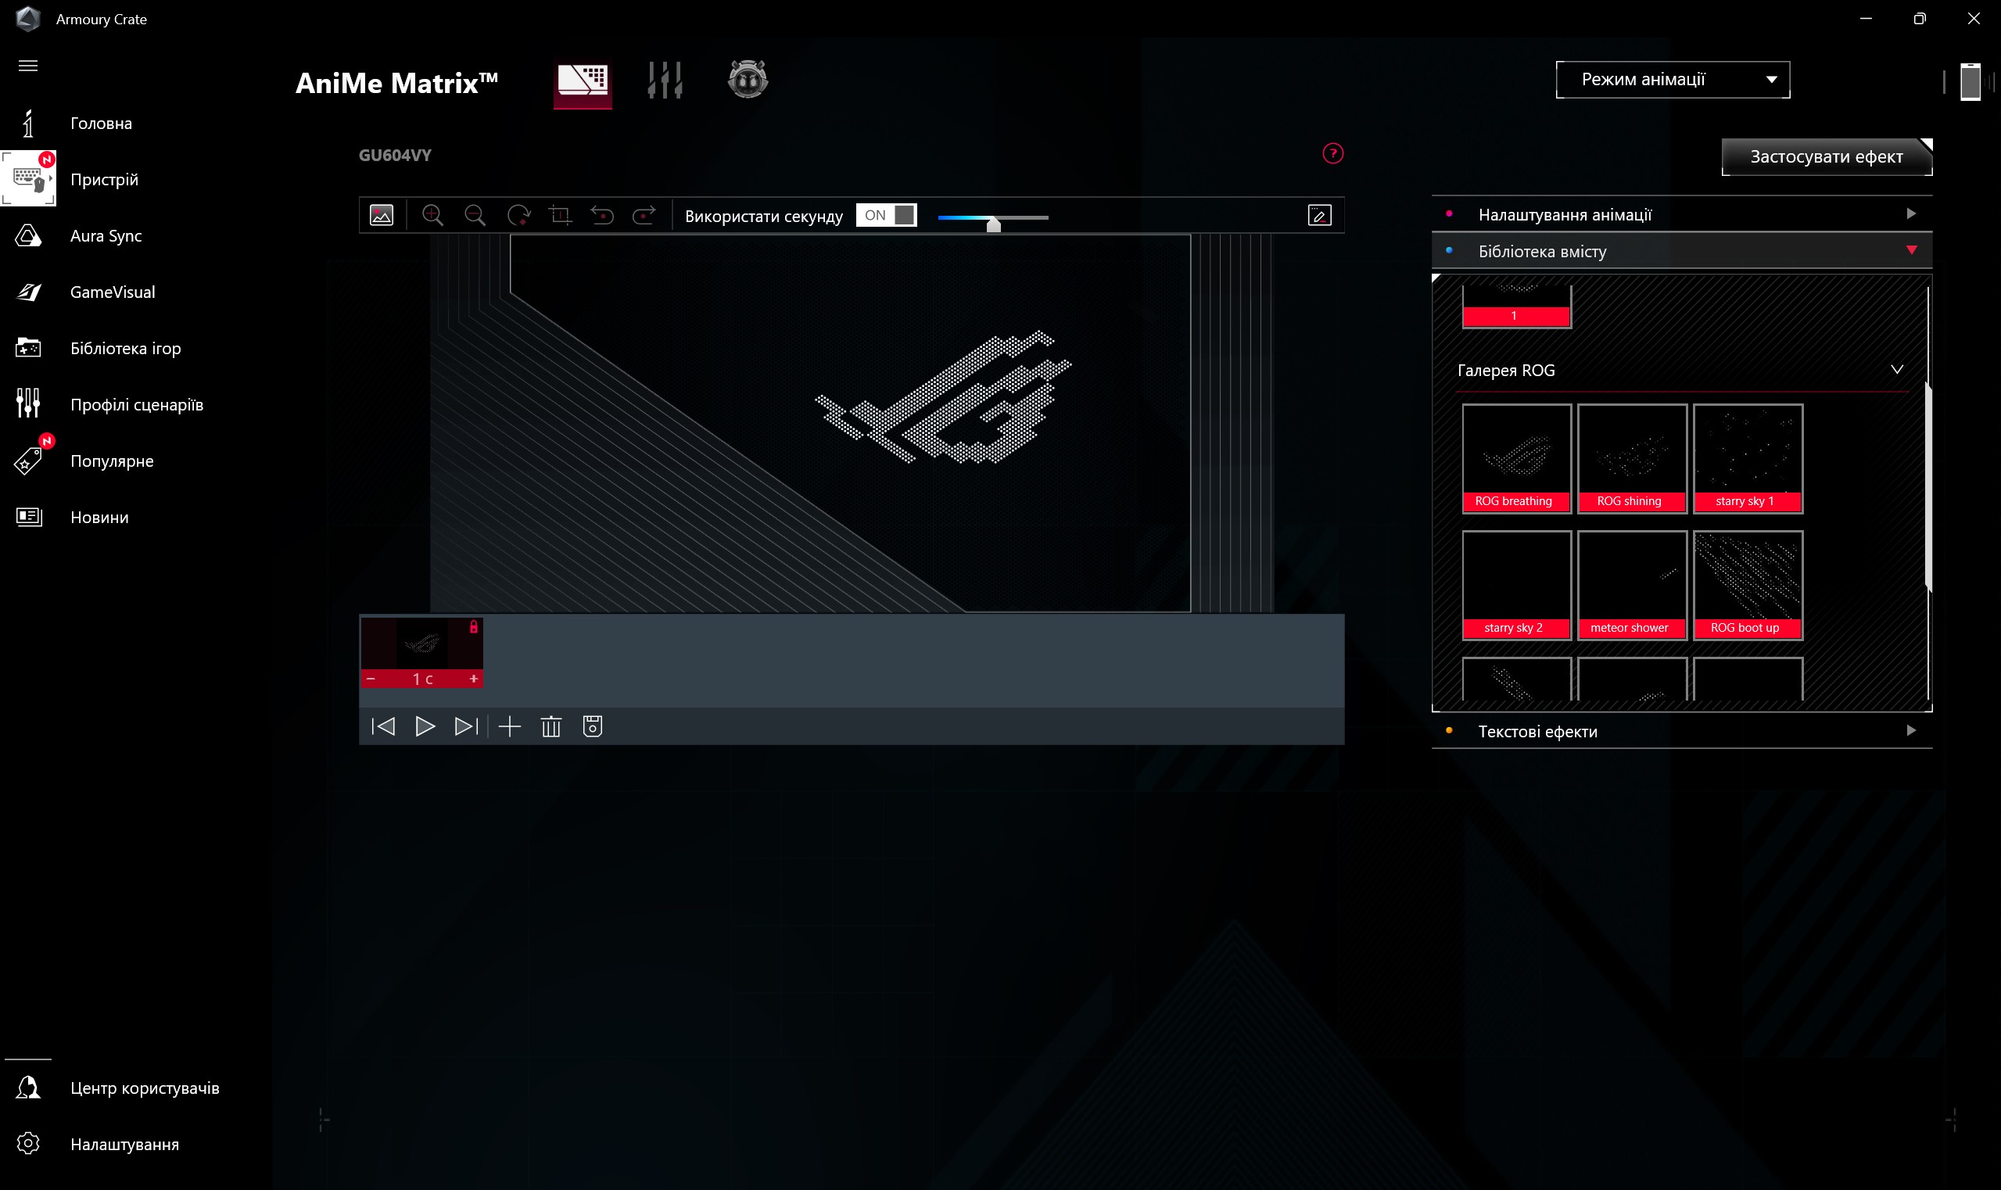This screenshot has height=1190, width=2001.
Task: Delete frame using the trash icon
Action: coord(551,726)
